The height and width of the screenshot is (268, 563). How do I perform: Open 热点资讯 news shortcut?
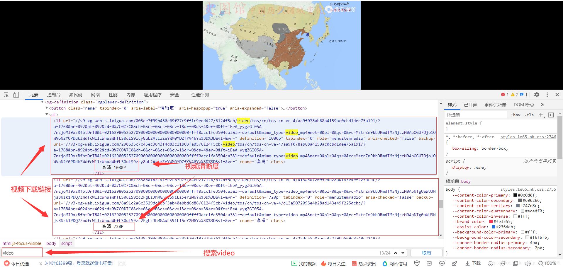coord(364,263)
